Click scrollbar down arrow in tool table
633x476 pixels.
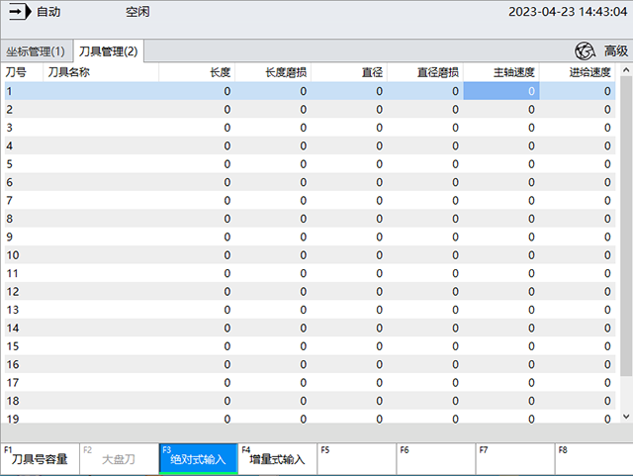[625, 418]
